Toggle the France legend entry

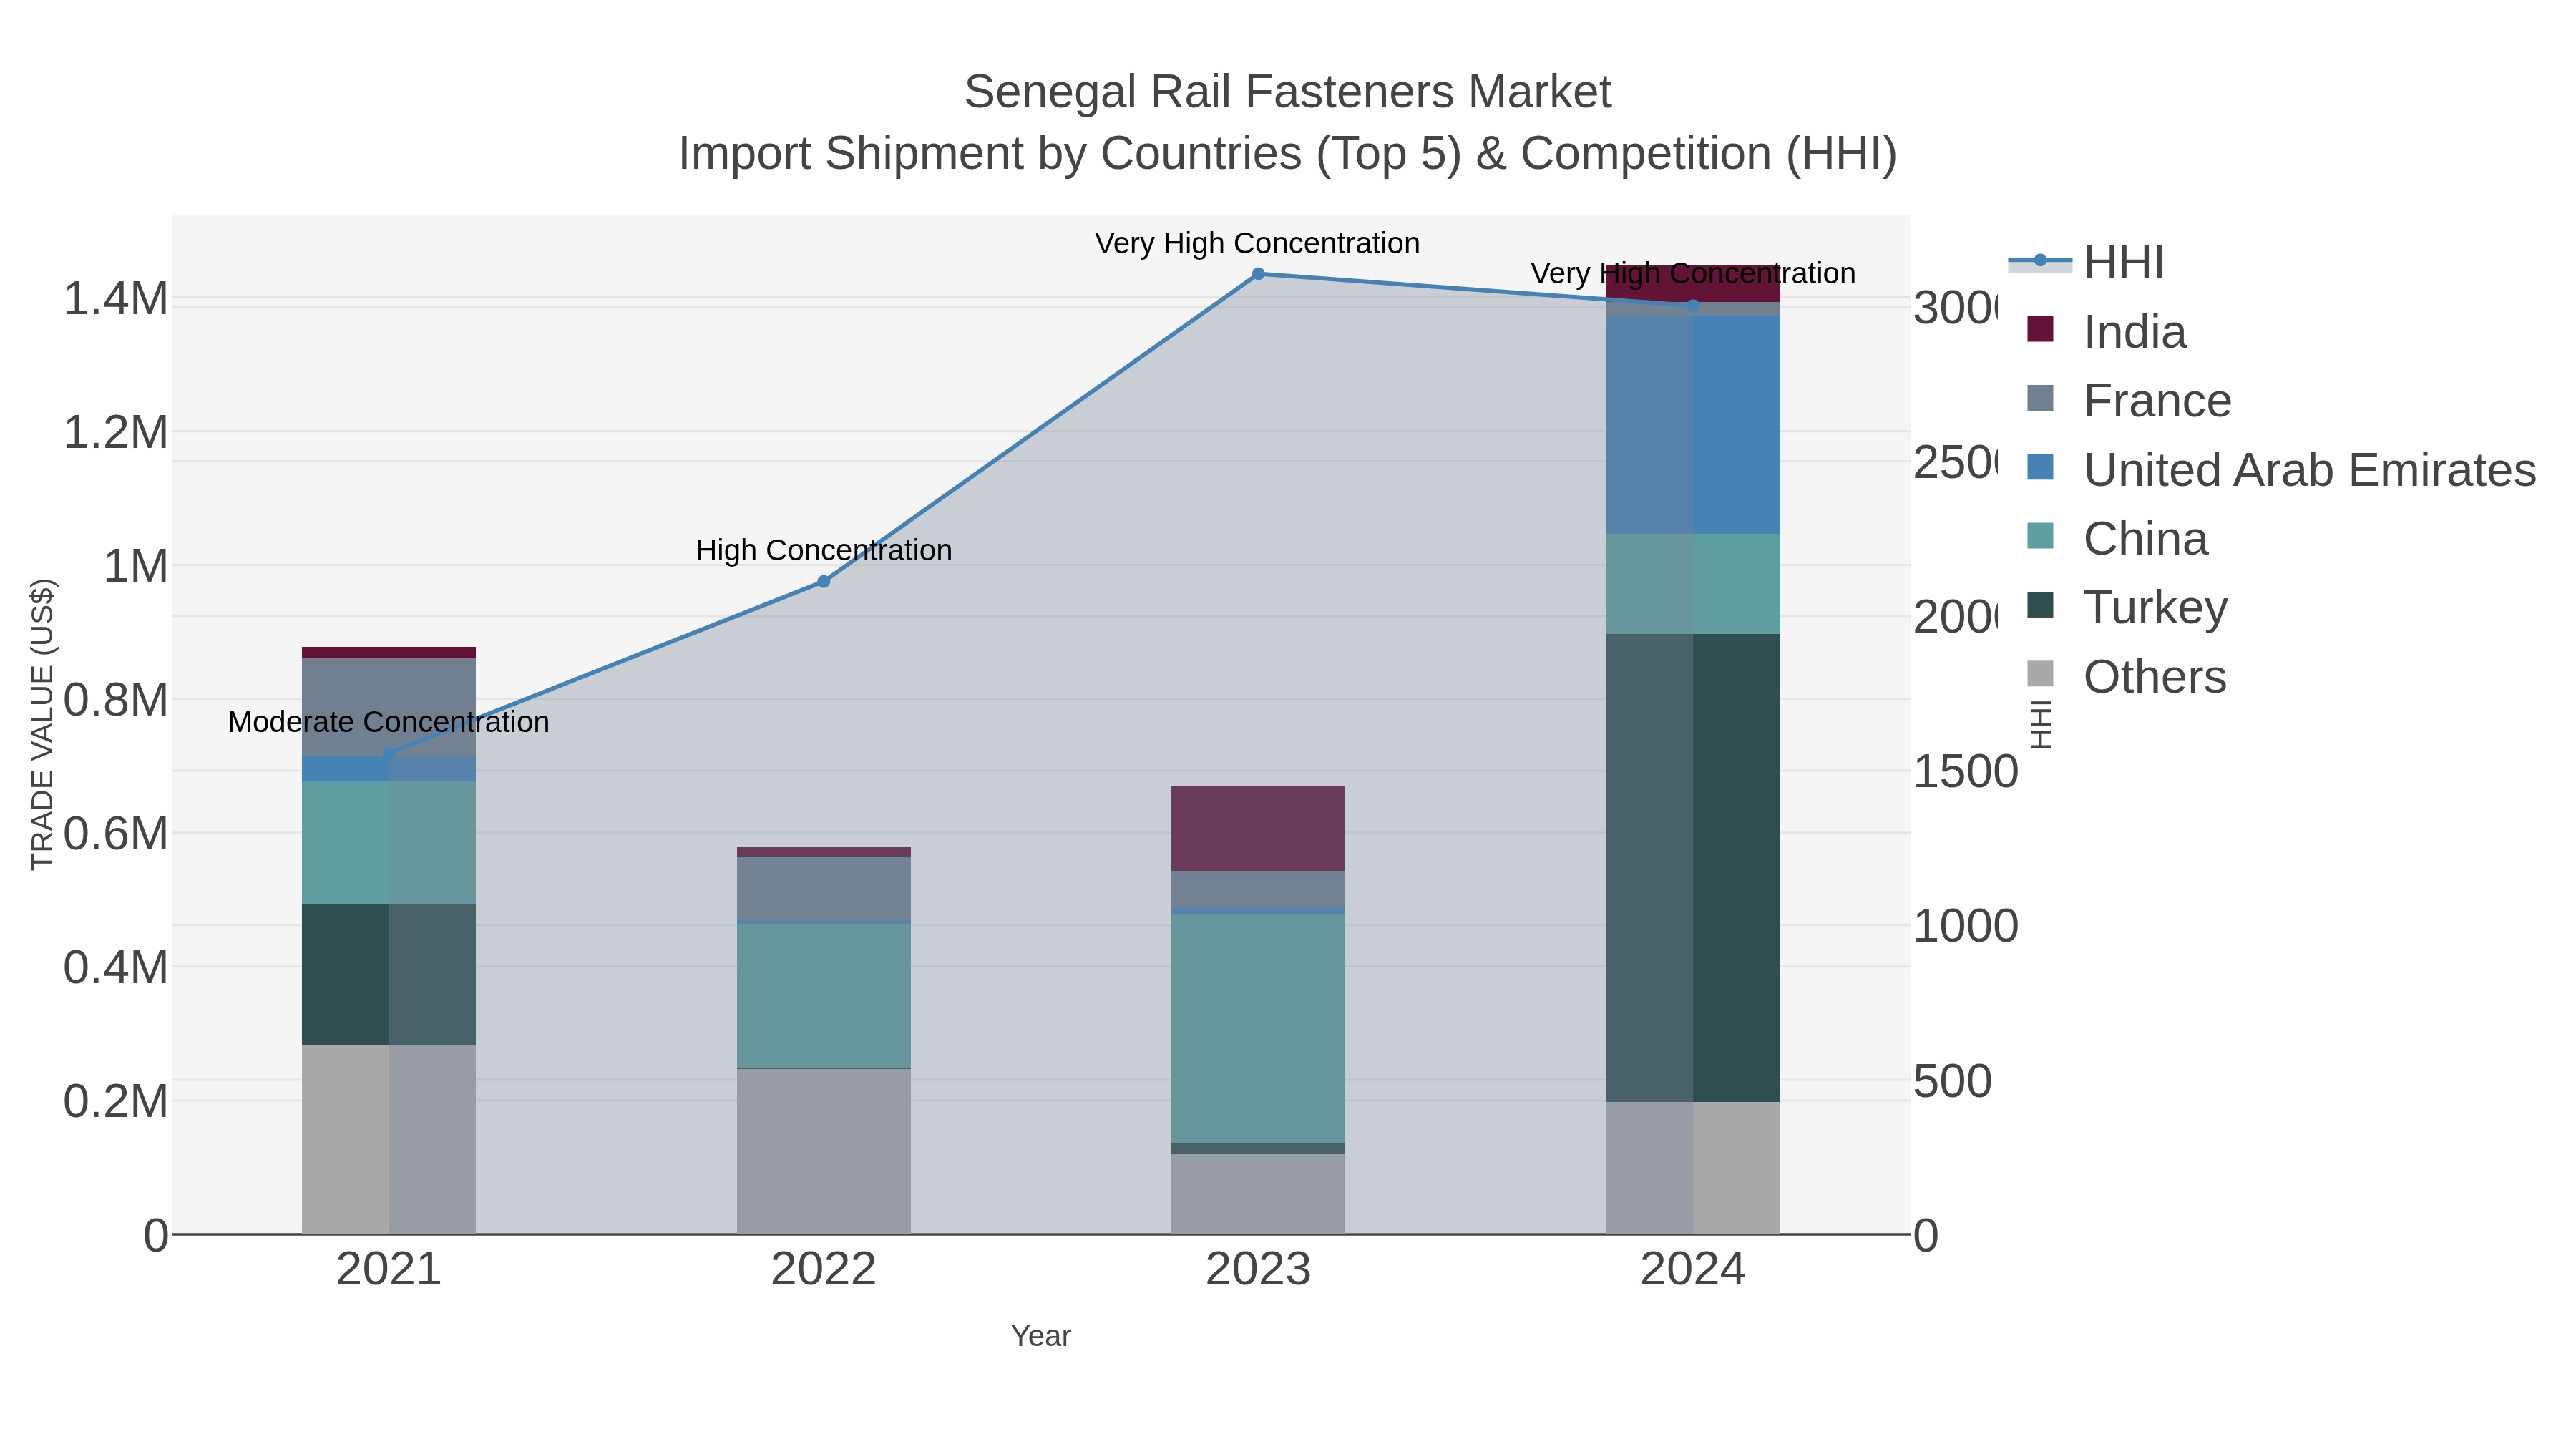[x=2129, y=400]
